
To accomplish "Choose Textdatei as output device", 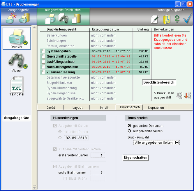I will [17, 86].
